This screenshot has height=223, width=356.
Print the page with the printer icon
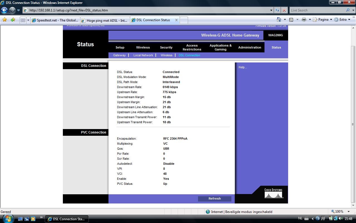(x=304, y=20)
